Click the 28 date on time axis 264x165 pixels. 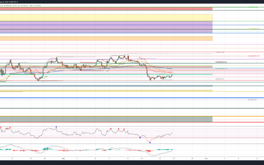pos(45,158)
